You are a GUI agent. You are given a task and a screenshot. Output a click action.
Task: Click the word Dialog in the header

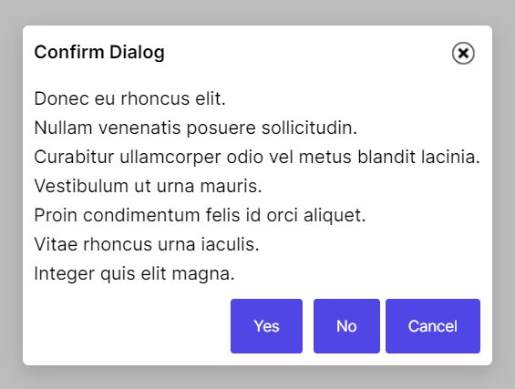pyautogui.click(x=137, y=53)
